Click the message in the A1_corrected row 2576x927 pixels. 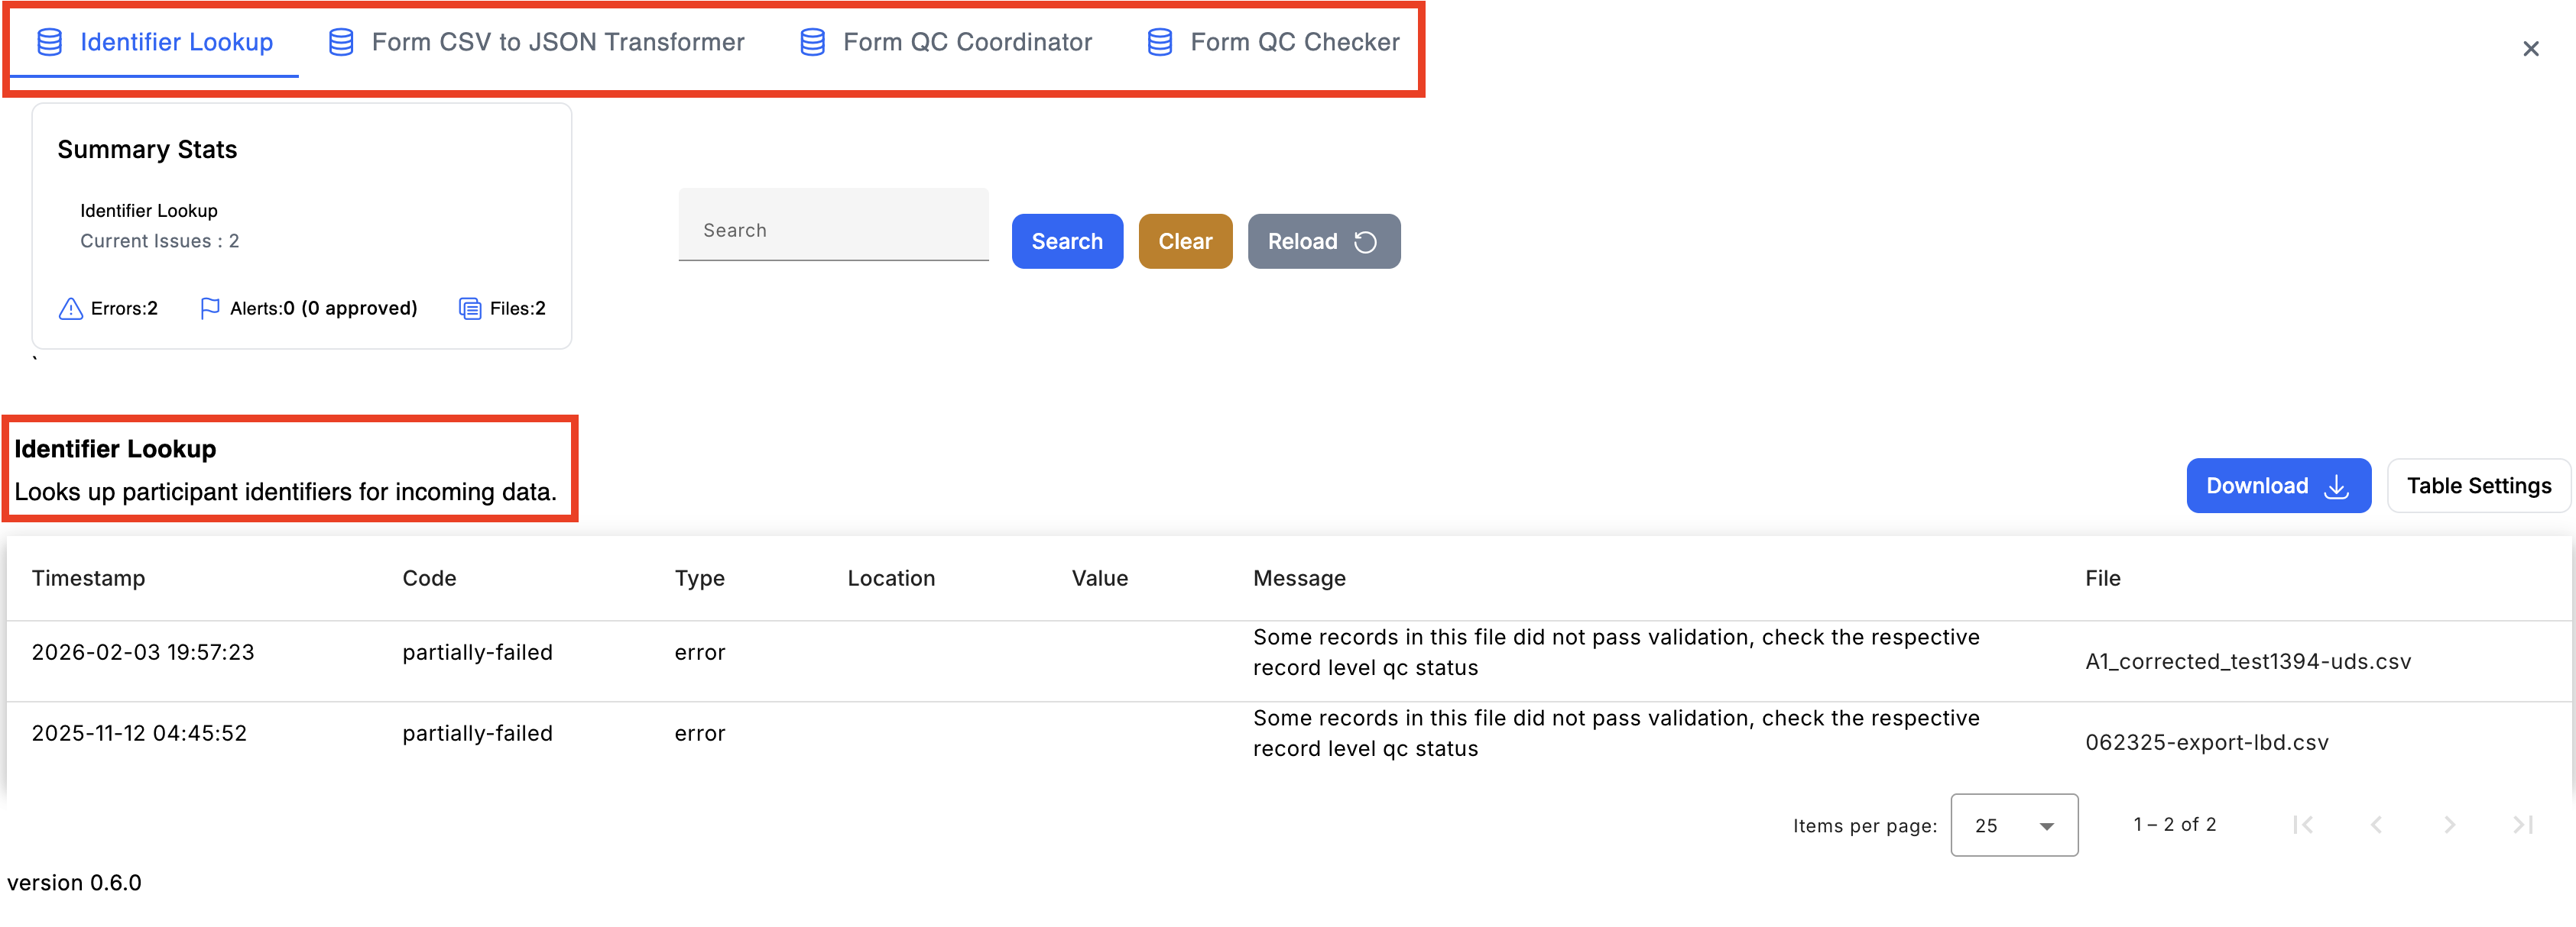tap(1615, 652)
